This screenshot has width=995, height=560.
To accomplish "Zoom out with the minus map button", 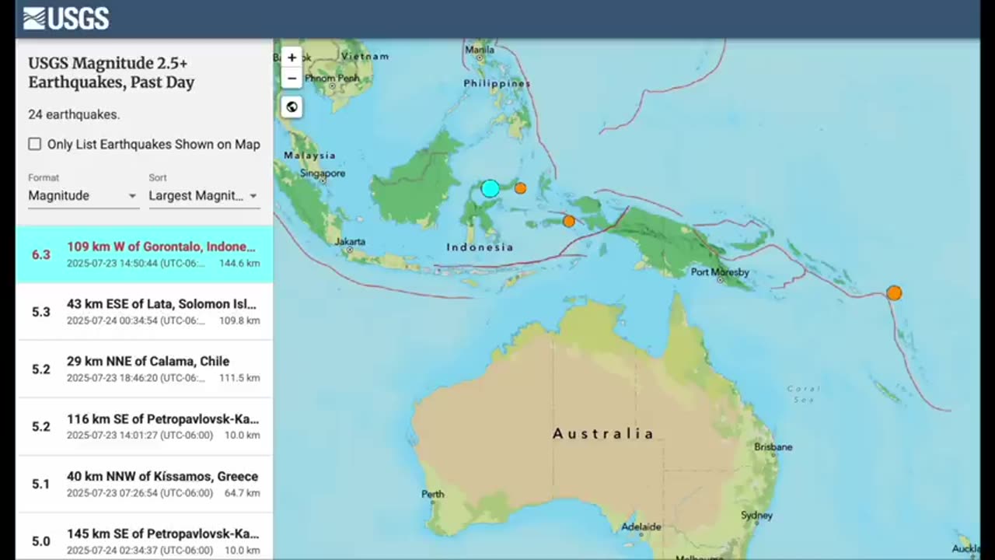I will click(x=292, y=78).
